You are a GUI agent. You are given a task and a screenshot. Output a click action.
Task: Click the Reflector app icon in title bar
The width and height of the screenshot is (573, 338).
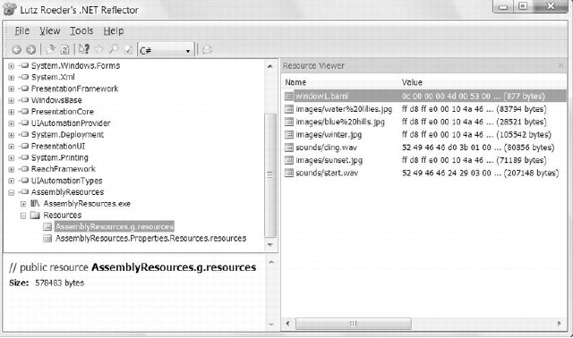10,9
